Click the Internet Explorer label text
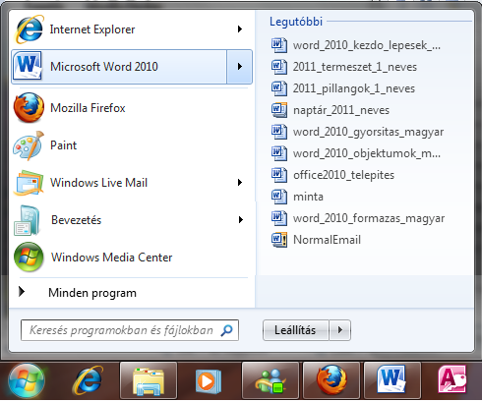 click(92, 29)
